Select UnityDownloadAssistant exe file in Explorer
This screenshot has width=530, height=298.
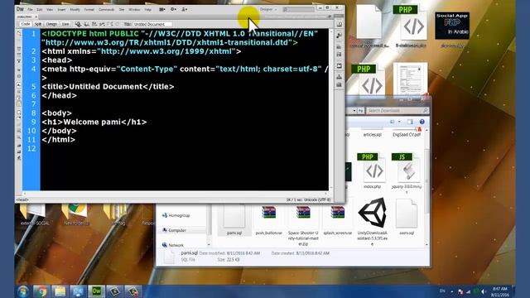pos(372,222)
